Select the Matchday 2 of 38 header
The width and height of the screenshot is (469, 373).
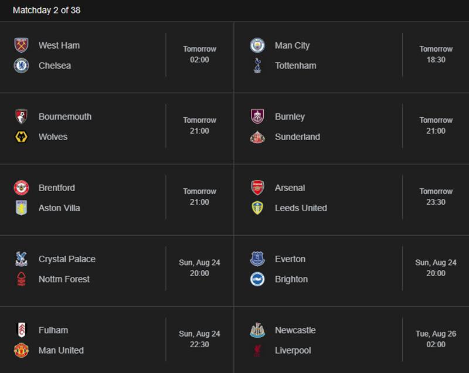[x=46, y=10]
